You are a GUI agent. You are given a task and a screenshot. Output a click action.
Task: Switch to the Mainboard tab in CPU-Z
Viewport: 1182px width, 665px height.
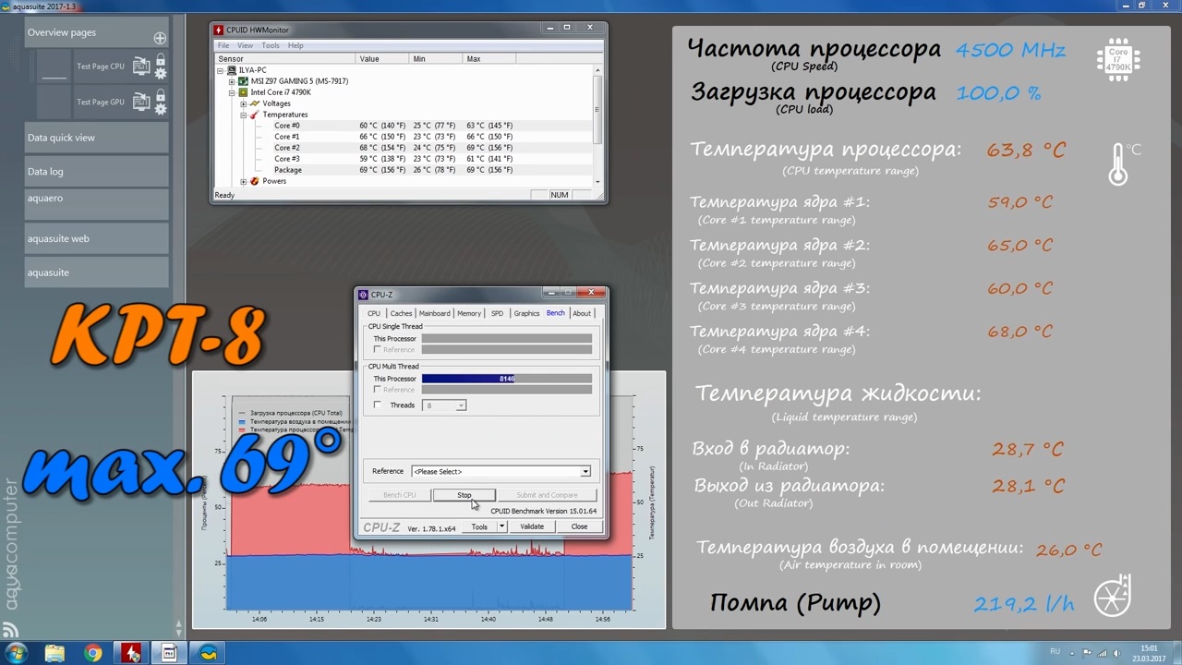[434, 313]
